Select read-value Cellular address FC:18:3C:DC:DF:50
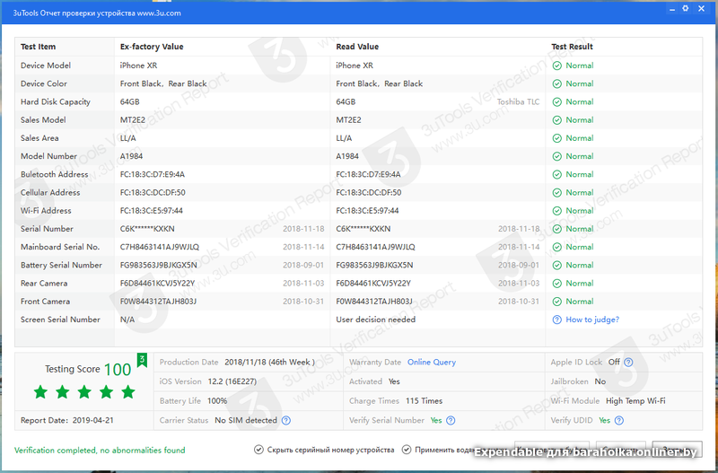 [x=369, y=193]
